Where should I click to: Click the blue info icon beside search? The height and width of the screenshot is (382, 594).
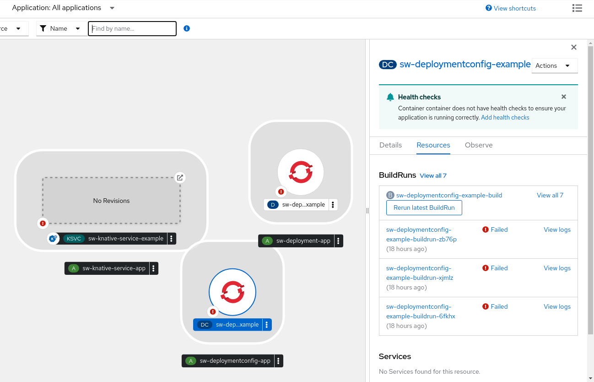pyautogui.click(x=186, y=28)
